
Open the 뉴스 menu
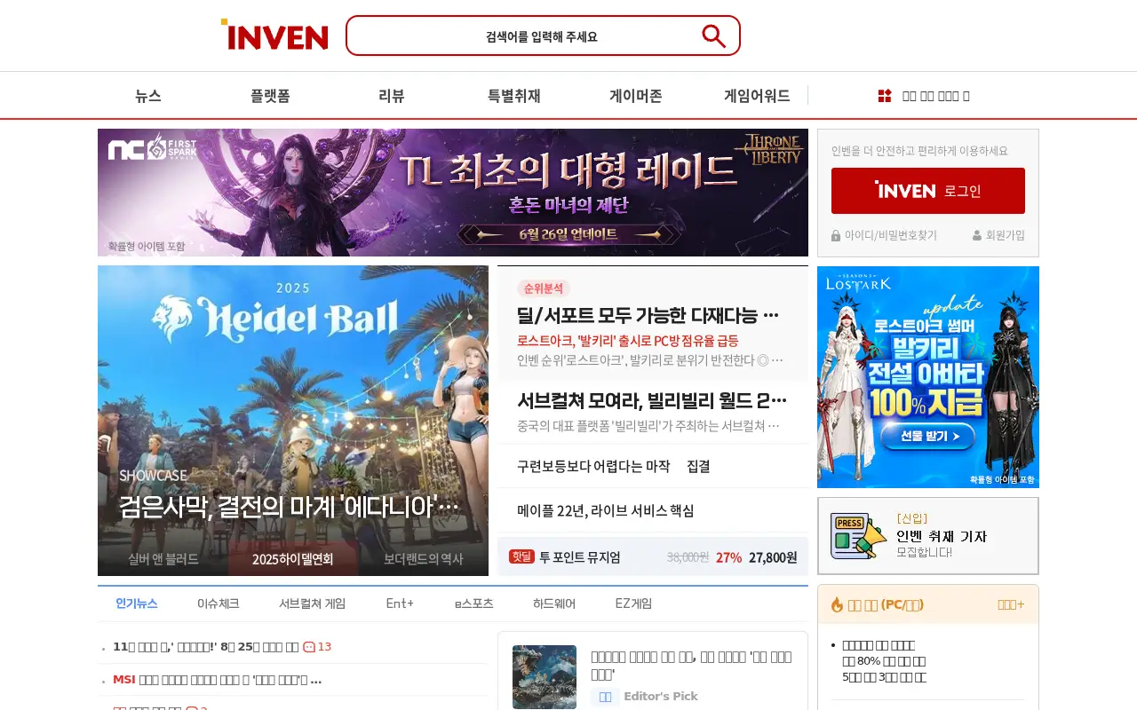(148, 96)
